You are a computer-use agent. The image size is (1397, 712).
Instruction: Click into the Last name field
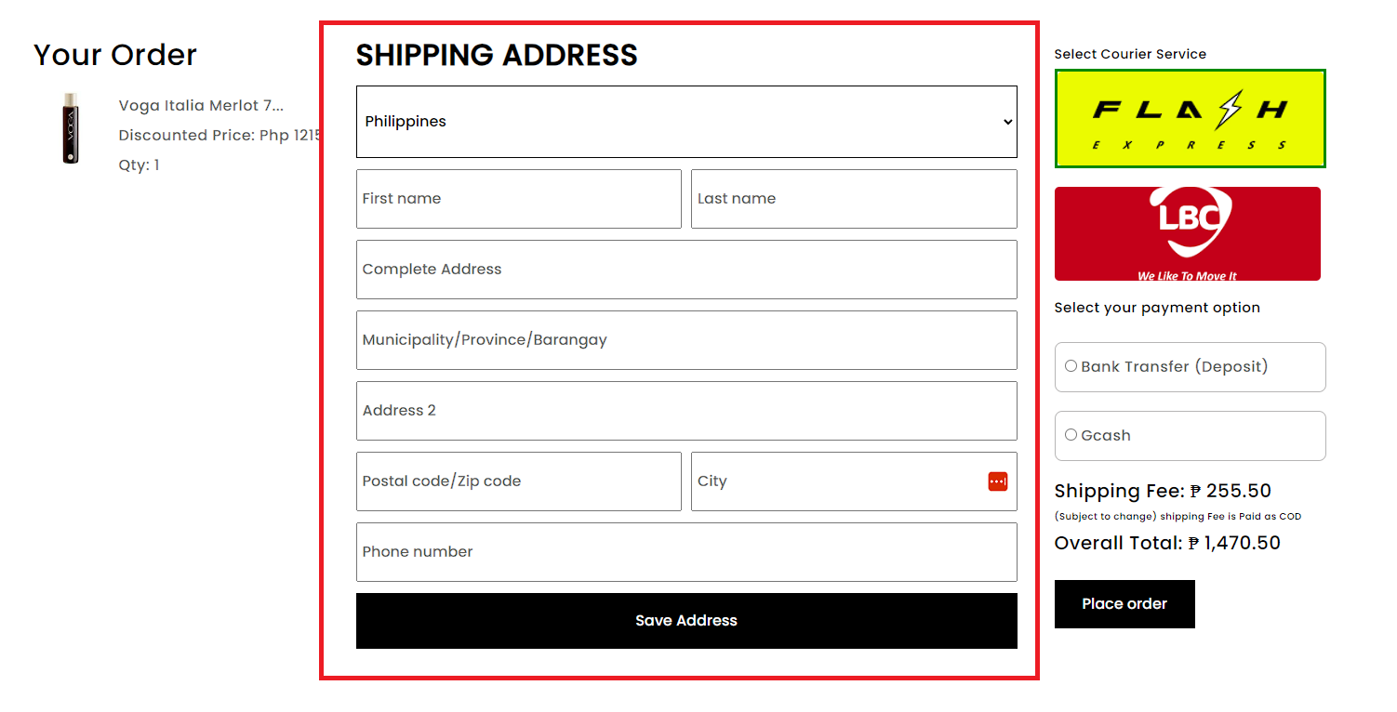tap(853, 199)
